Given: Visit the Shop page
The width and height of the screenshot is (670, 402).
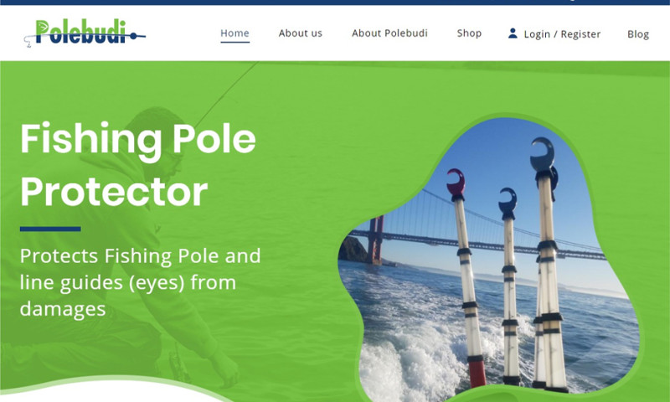Looking at the screenshot, I should tap(469, 33).
